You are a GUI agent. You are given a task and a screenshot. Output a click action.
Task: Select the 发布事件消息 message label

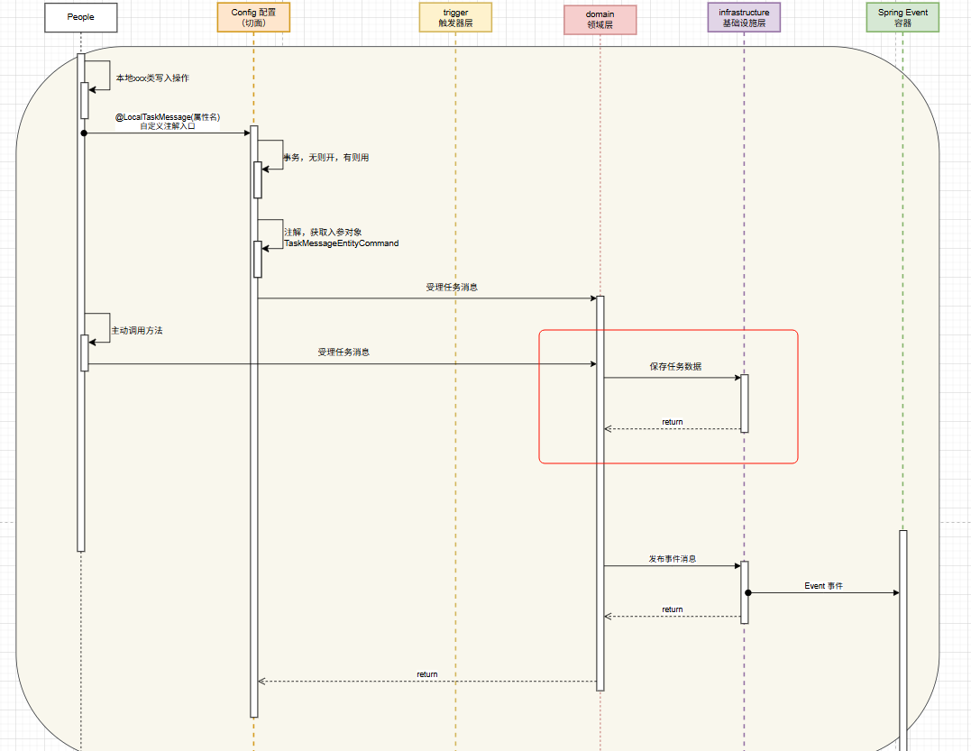click(x=672, y=559)
